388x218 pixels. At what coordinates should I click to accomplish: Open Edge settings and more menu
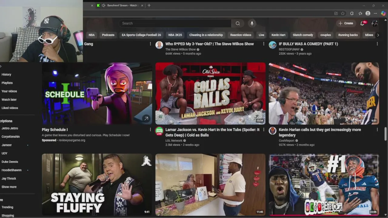tap(375, 13)
